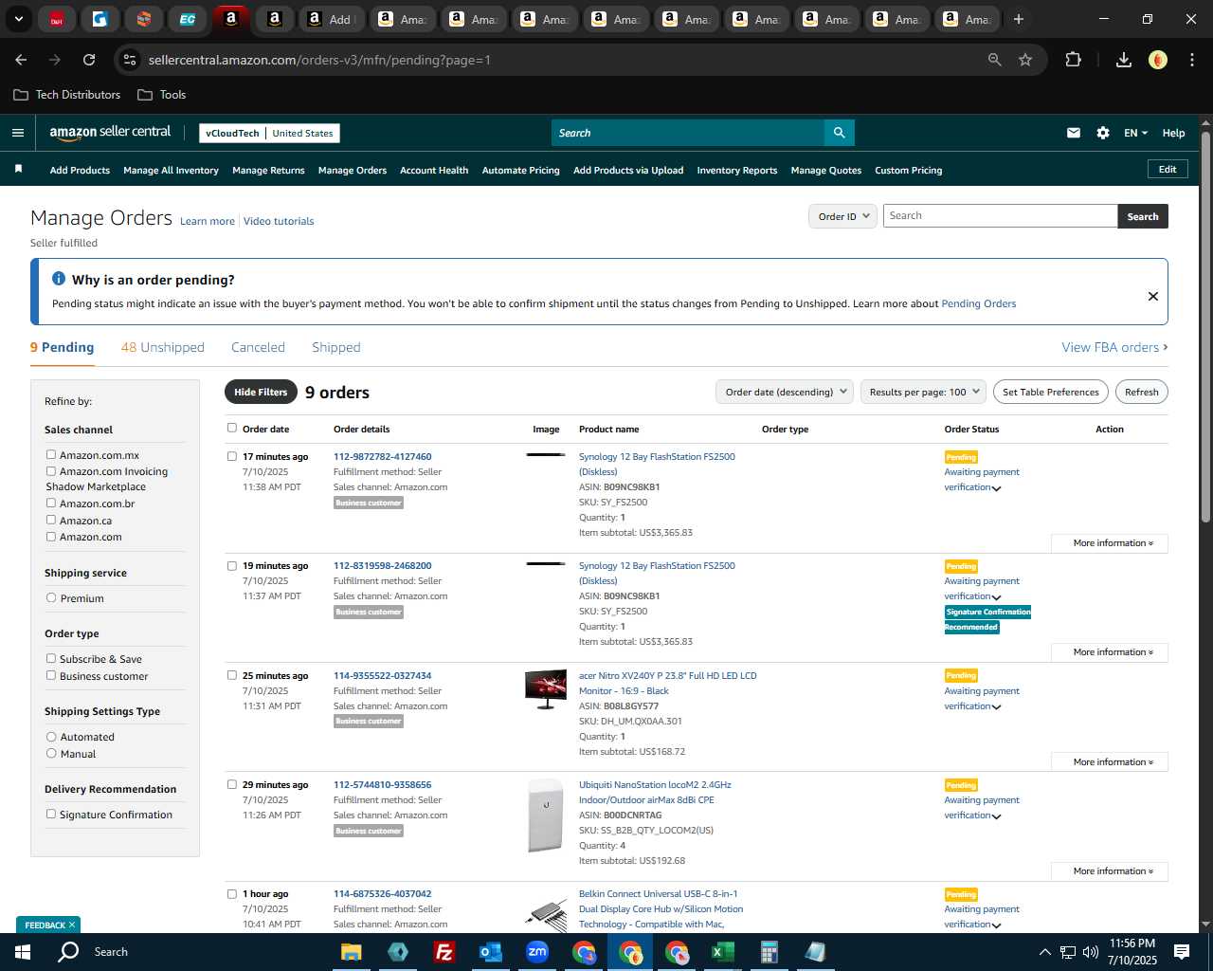The width and height of the screenshot is (1213, 971).
Task: Click the info icon in pending banner
Action: point(59,279)
